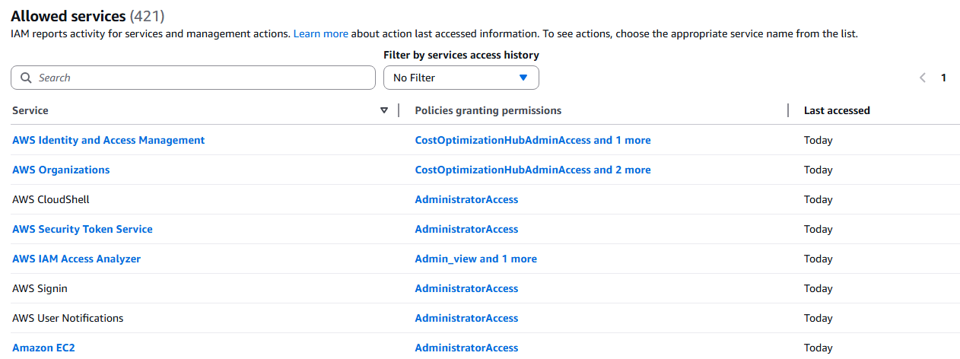Screen dimensions: 960x359
Task: Focus the Search services input field
Action: point(193,78)
